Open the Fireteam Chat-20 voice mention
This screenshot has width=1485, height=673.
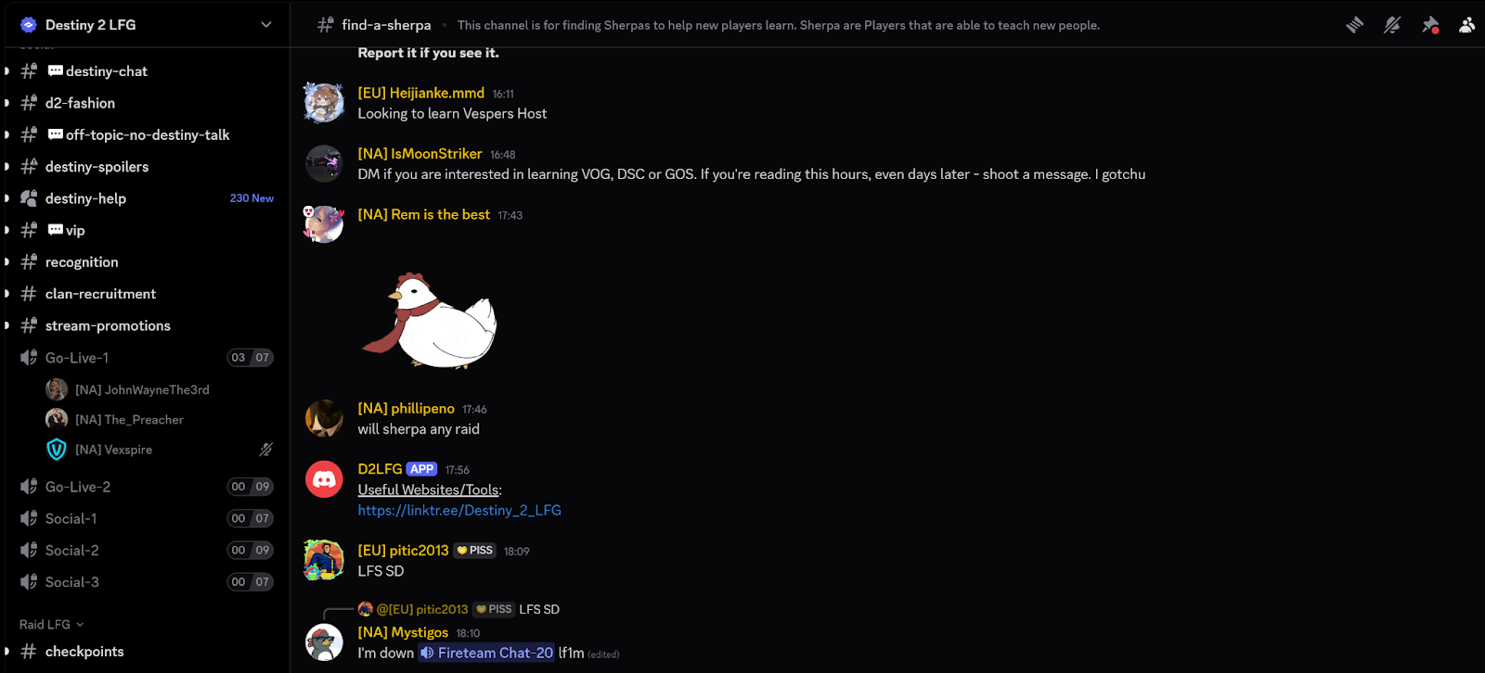click(486, 653)
